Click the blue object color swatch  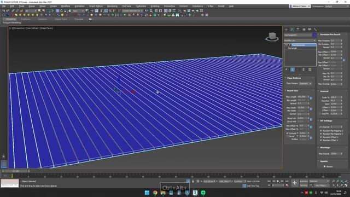[314, 35]
